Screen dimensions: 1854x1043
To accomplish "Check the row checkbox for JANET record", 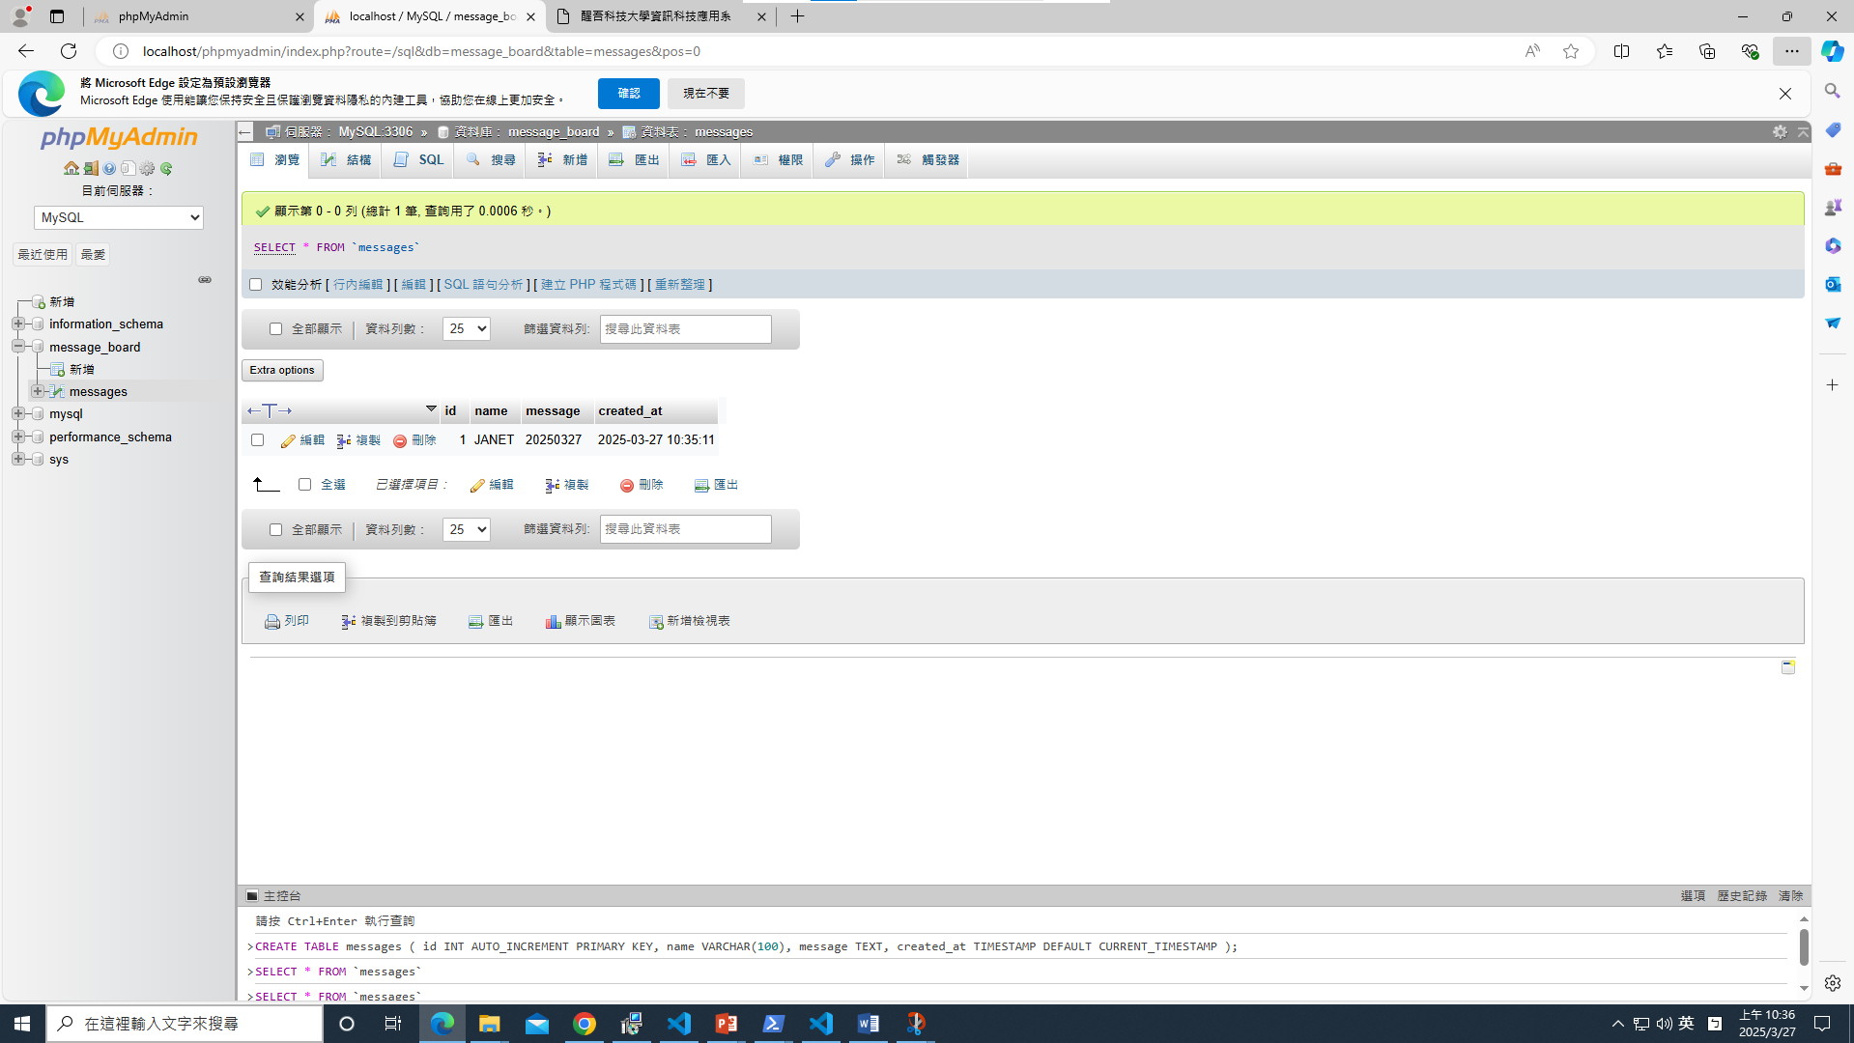I will [257, 439].
